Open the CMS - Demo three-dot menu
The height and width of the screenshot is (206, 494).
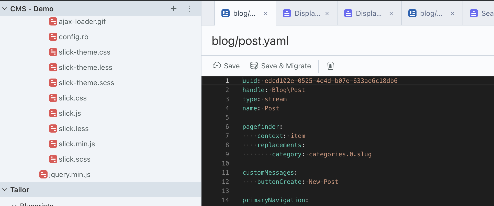tap(189, 9)
